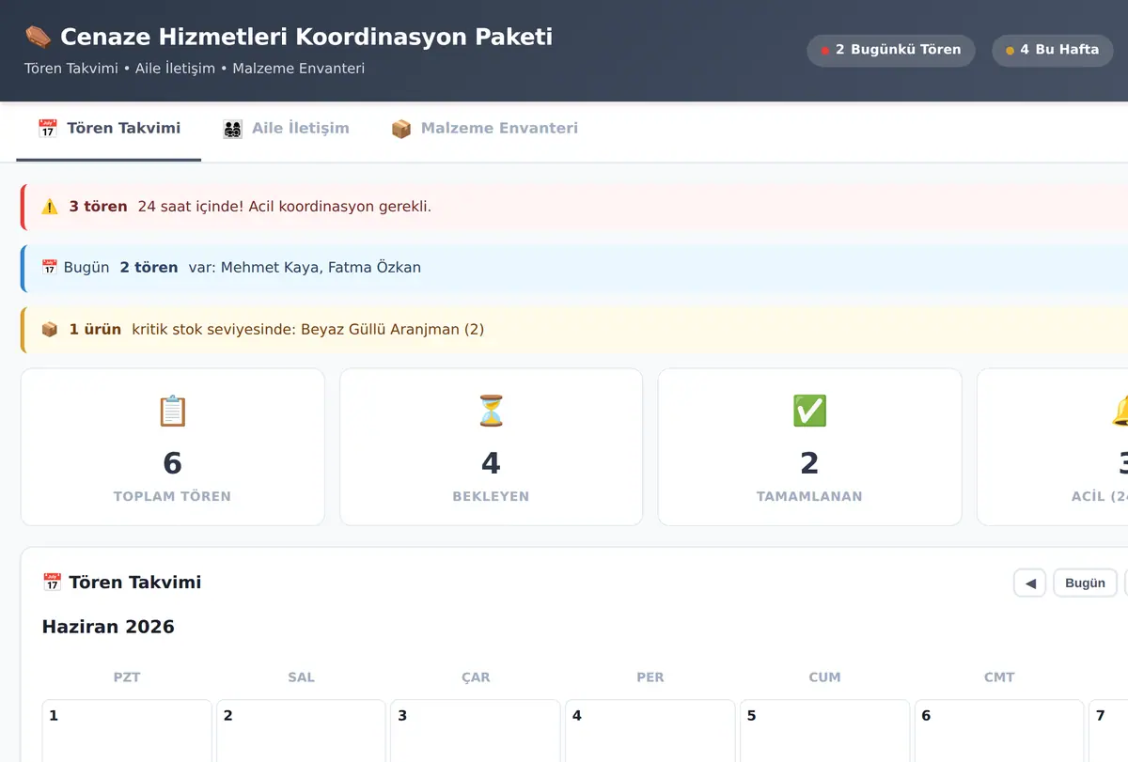This screenshot has width=1128, height=762.
Task: Click the bell icon on Acil card
Action: pyautogui.click(x=1120, y=411)
